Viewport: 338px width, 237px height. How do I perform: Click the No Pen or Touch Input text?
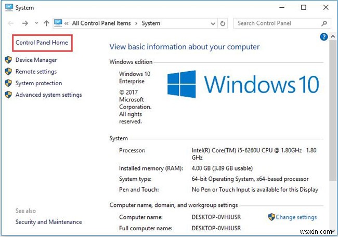pyautogui.click(x=255, y=190)
